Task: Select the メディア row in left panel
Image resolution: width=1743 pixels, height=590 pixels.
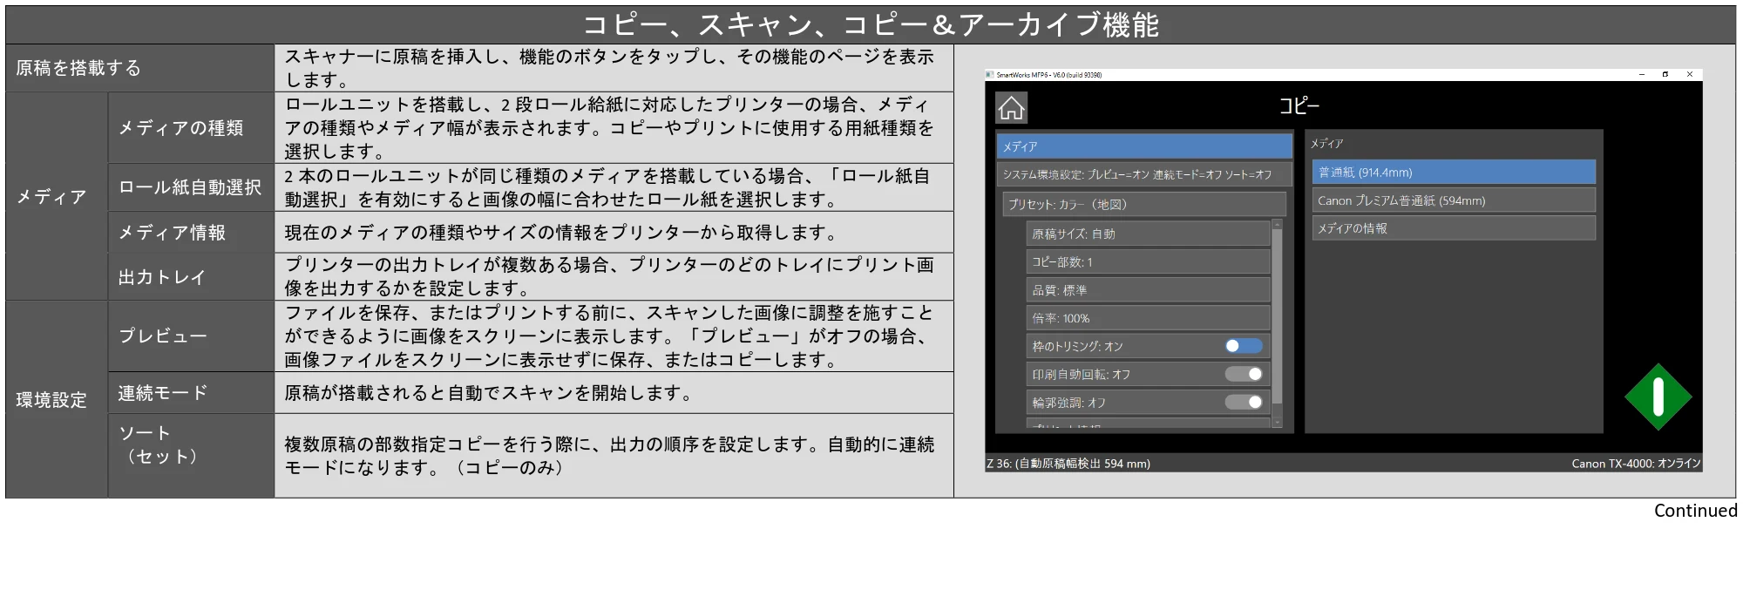Action: click(x=1144, y=146)
